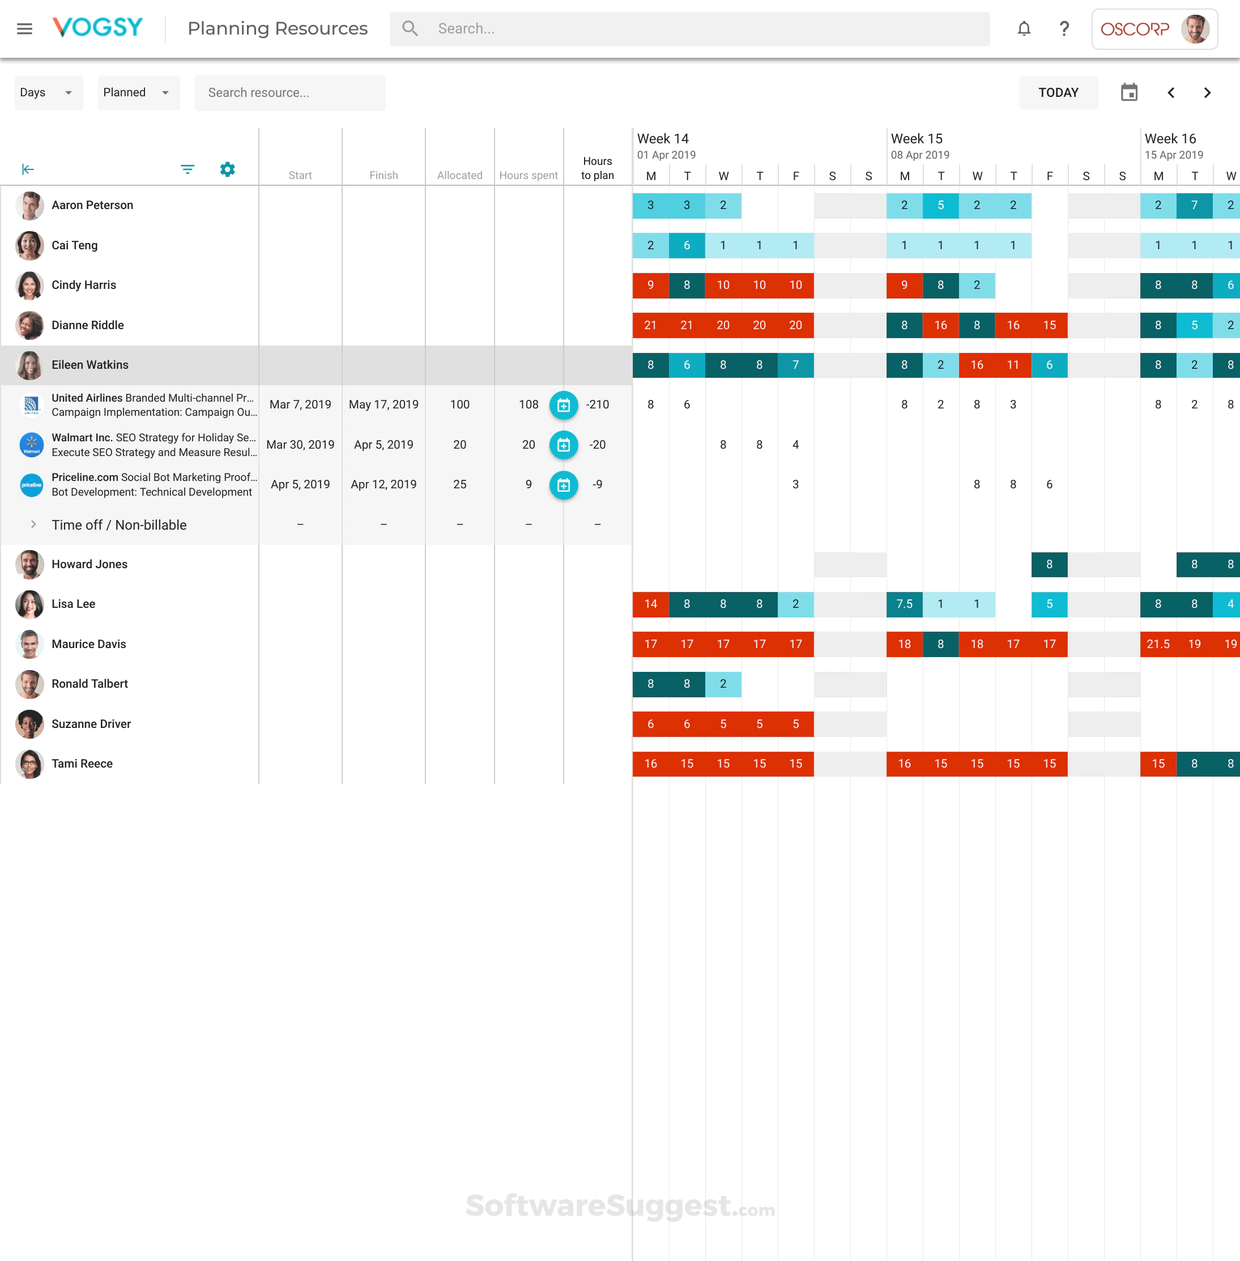Click the notifications bell icon

[1024, 29]
